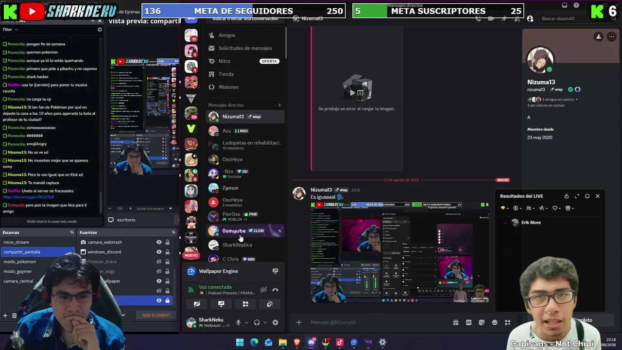Share your screen in voice panel
The height and width of the screenshot is (350, 622).
coord(221,304)
